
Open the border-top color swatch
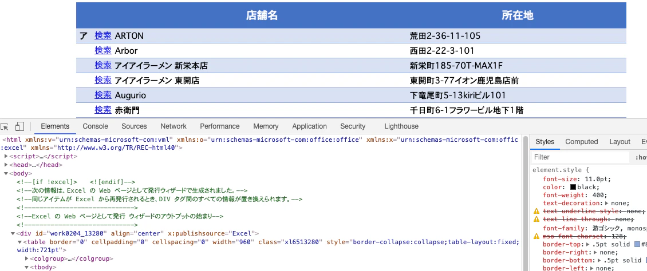(637, 245)
